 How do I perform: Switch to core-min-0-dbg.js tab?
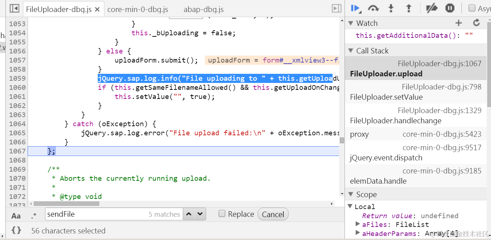(137, 9)
